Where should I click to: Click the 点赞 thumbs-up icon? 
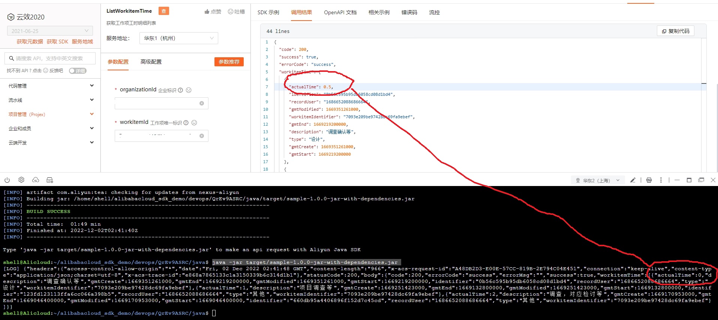pyautogui.click(x=207, y=12)
